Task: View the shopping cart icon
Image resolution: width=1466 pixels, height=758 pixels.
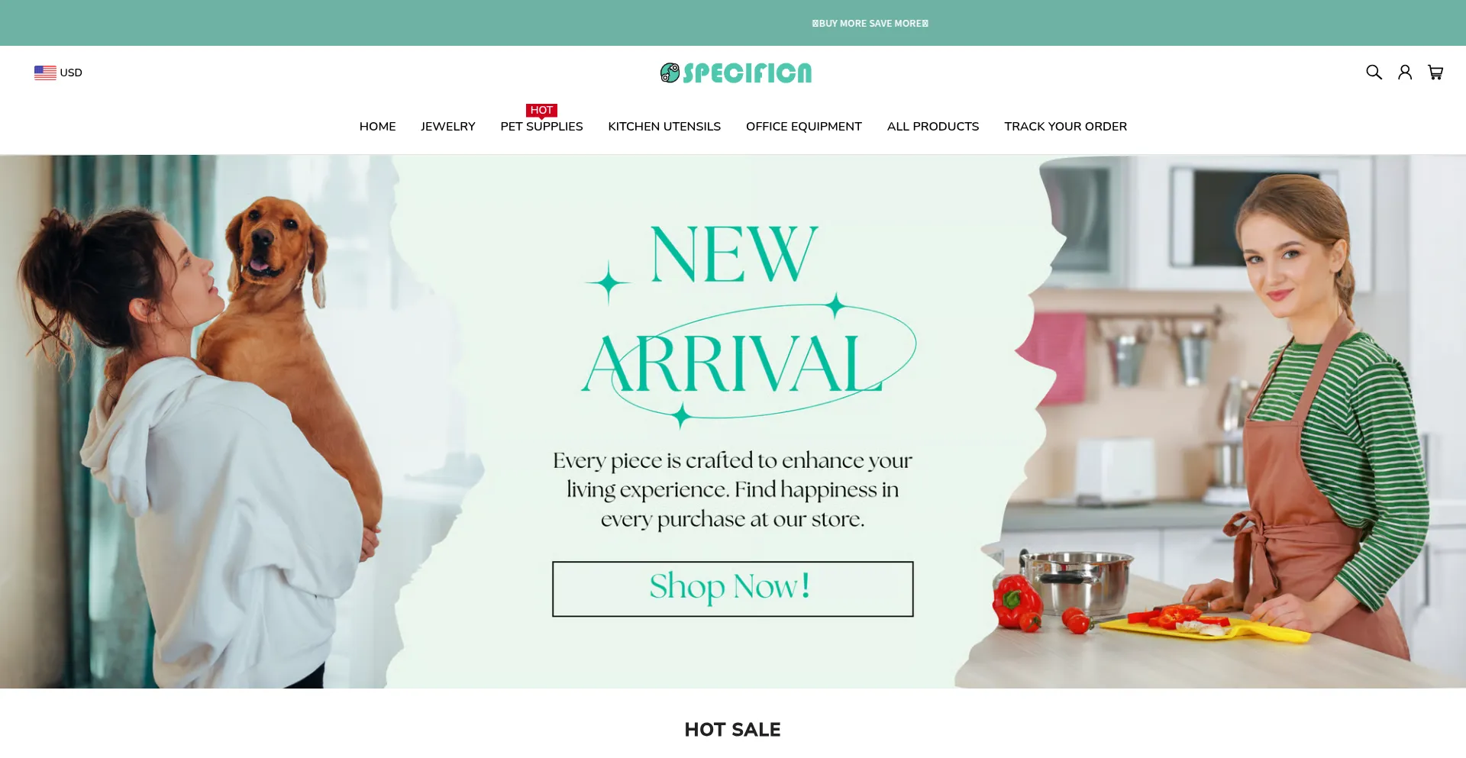Action: 1435,73
